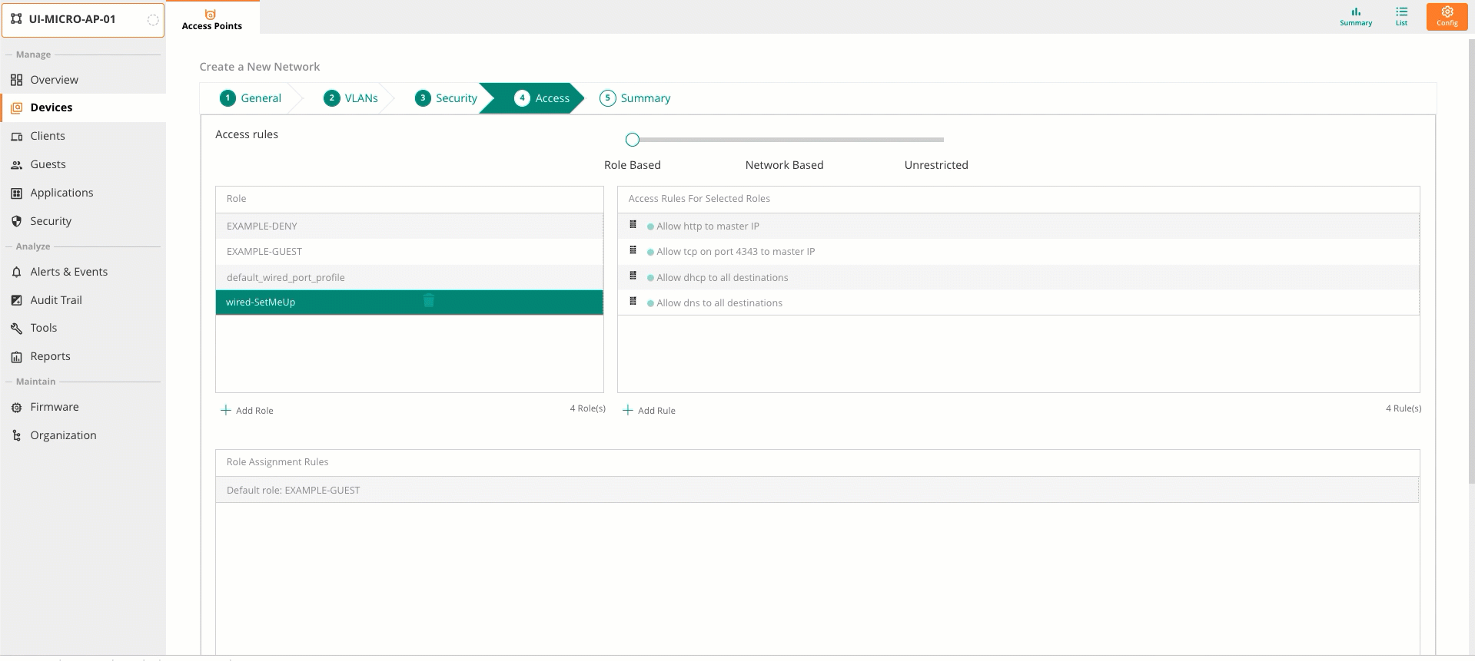
Task: Click the Overview grid icon
Action: (16, 80)
